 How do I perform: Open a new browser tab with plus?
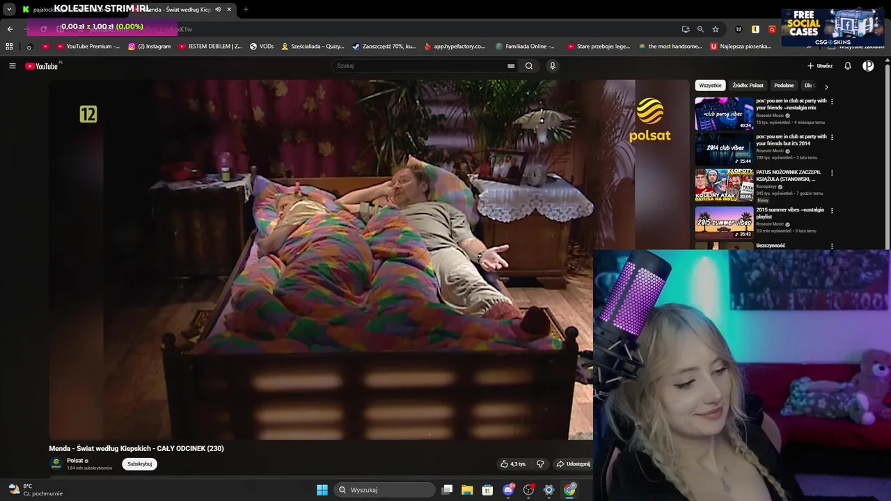(246, 10)
